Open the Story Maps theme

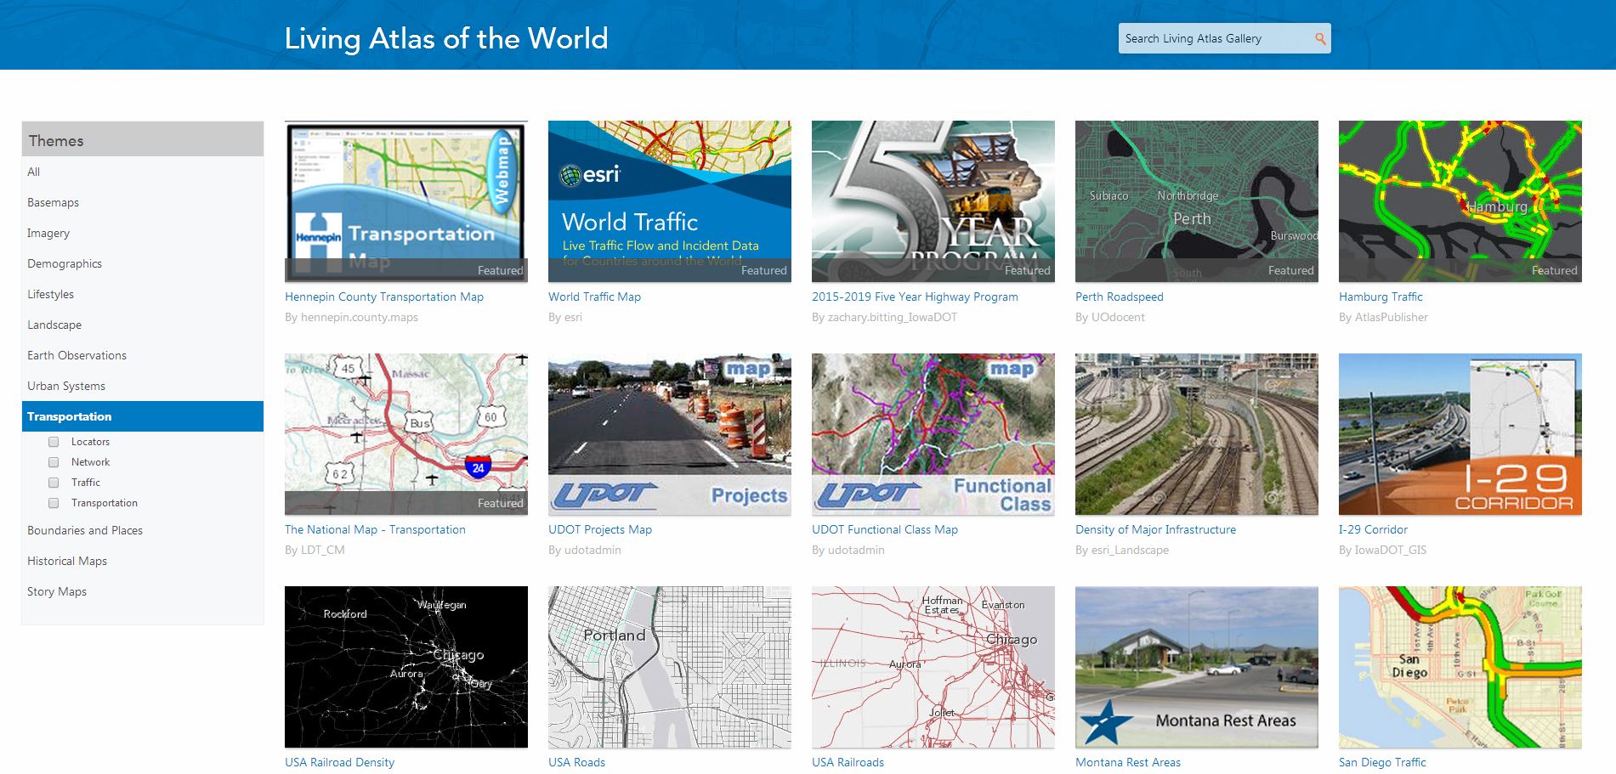143,591
